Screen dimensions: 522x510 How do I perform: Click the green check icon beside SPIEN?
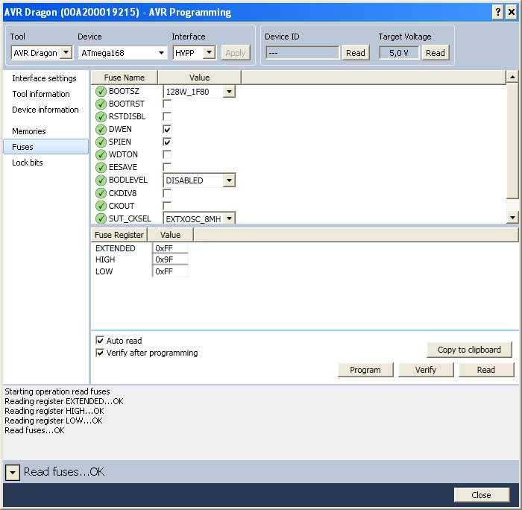101,142
